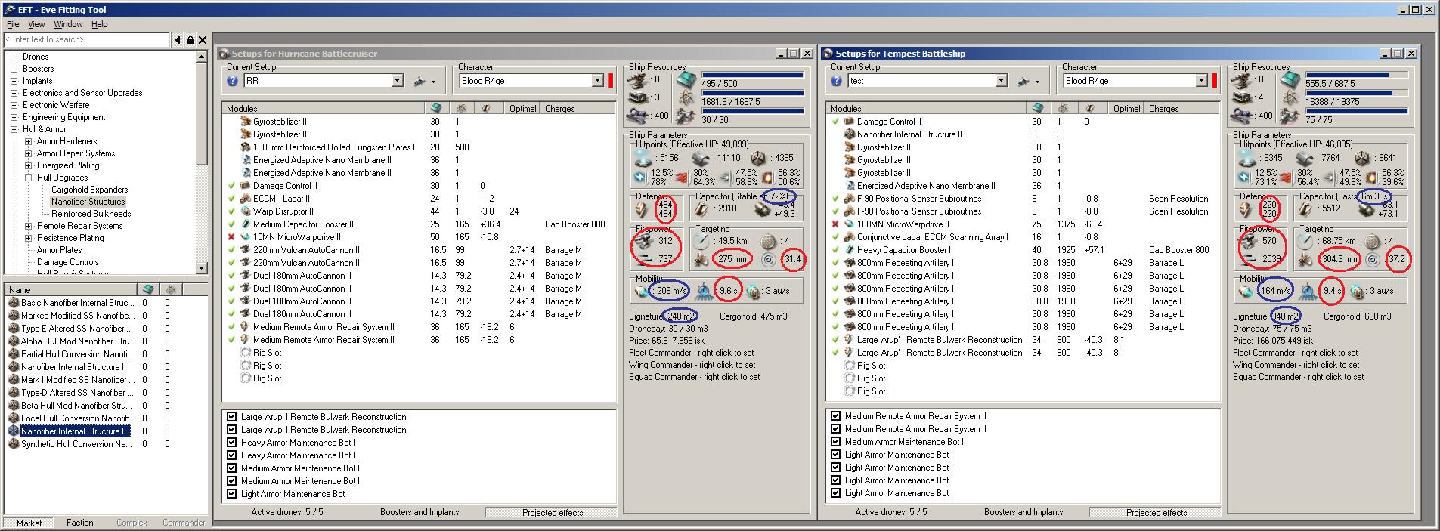
Task: Toggle first Large 'Arup' I Remote Bulwark checkbox
Action: click(232, 417)
